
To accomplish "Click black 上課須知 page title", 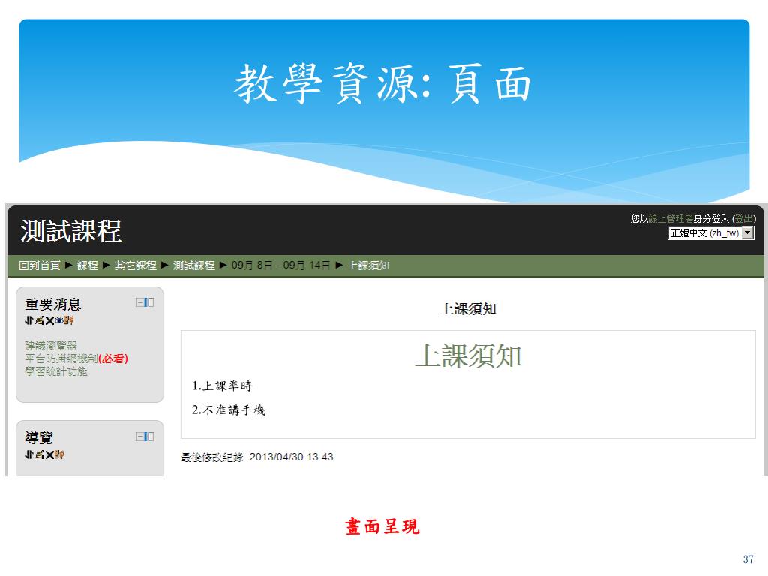I will pos(468,309).
